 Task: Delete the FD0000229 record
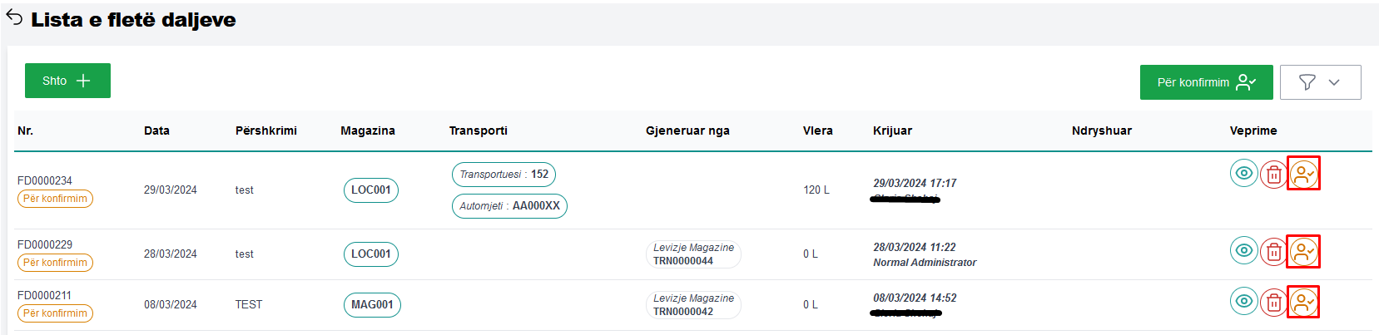point(1273,252)
